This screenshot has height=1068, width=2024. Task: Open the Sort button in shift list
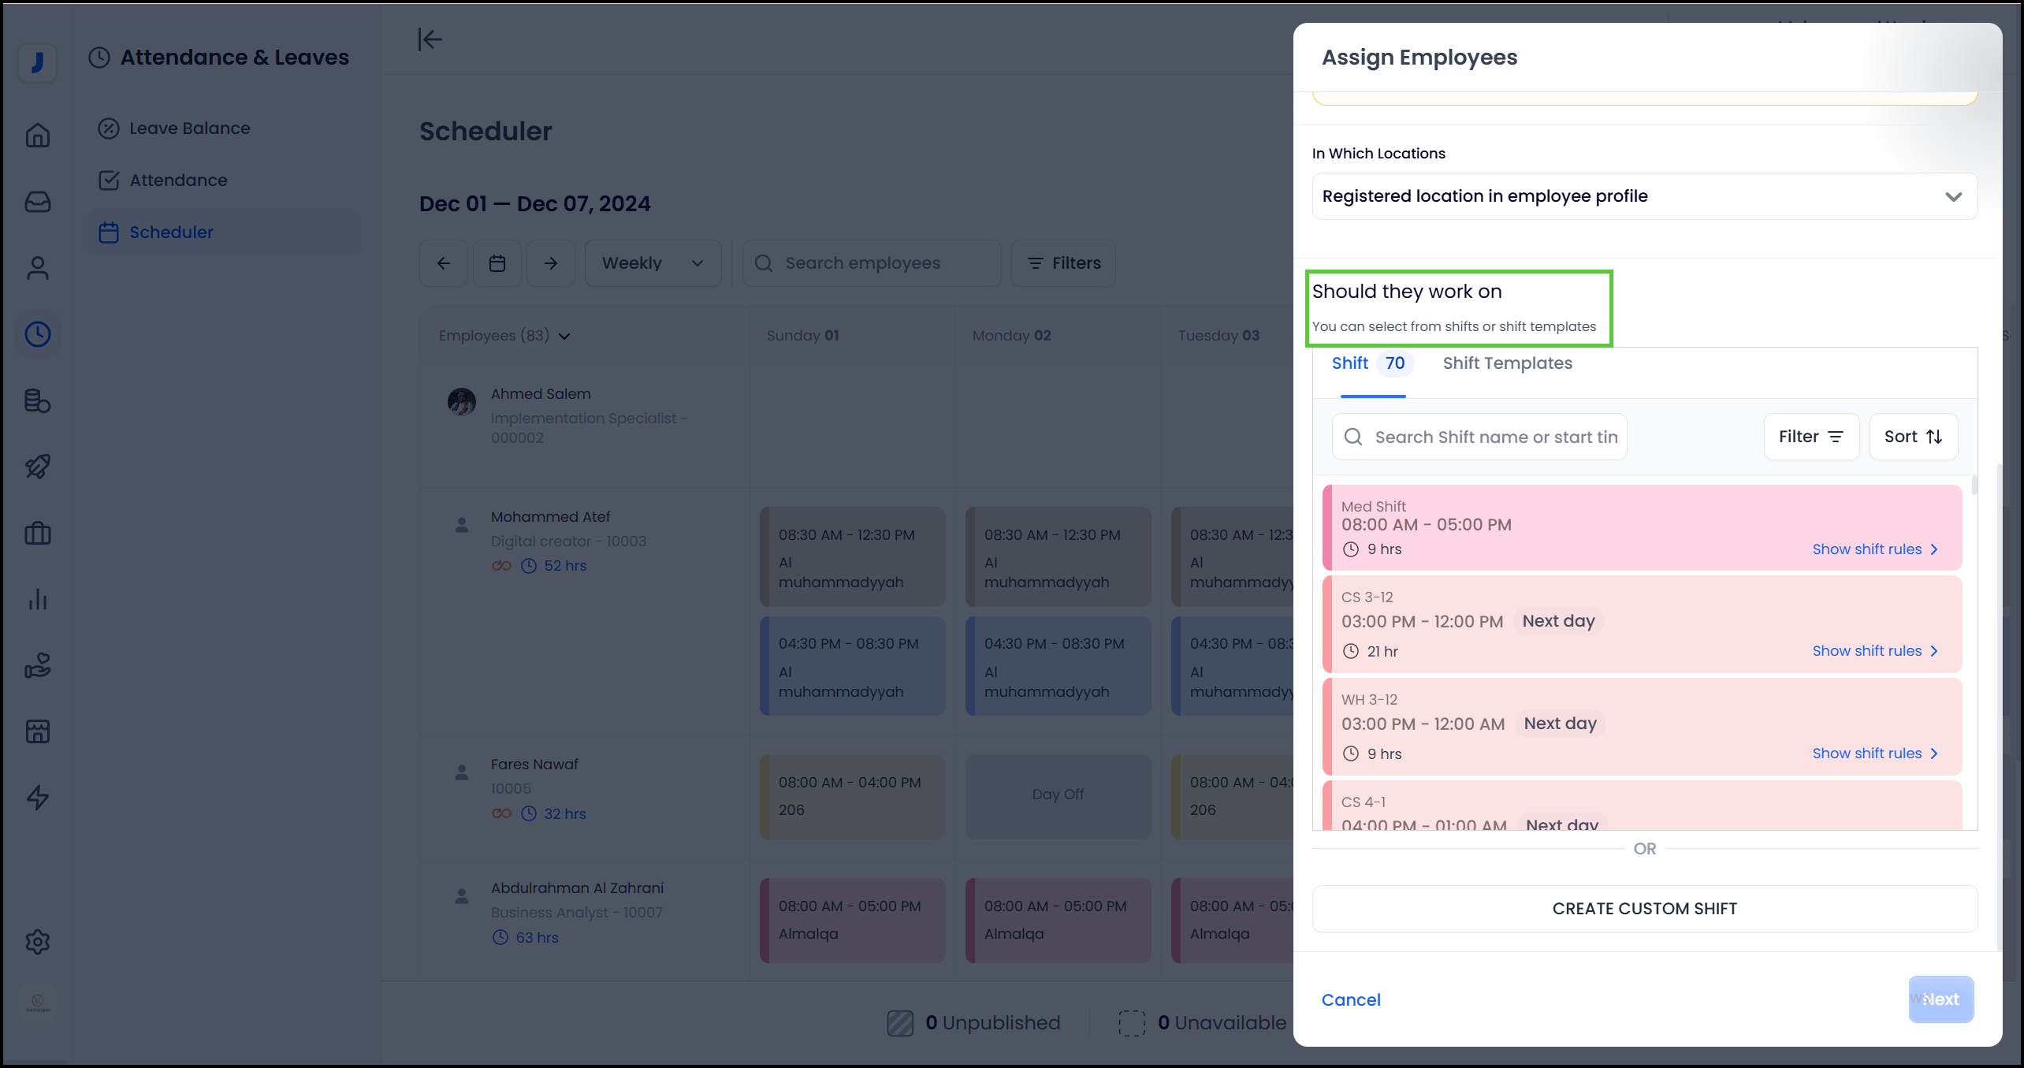(x=1912, y=437)
